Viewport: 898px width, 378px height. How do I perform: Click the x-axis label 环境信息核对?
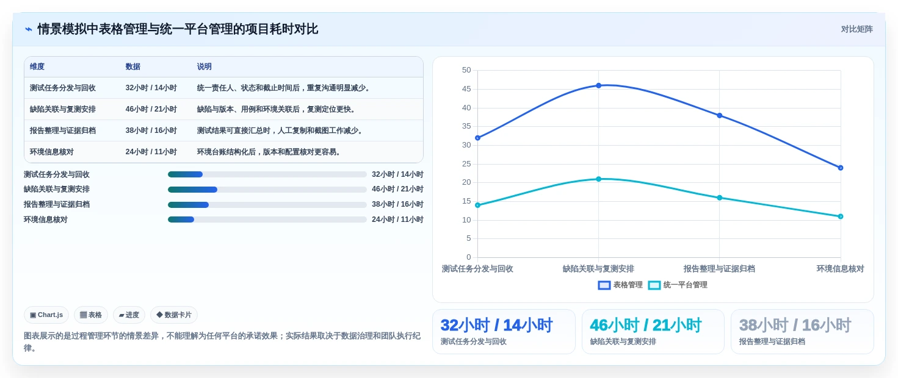[841, 269]
